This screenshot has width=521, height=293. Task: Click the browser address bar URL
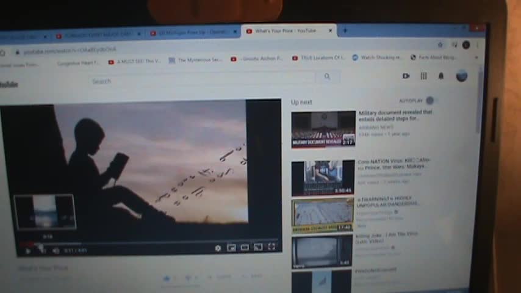70,51
